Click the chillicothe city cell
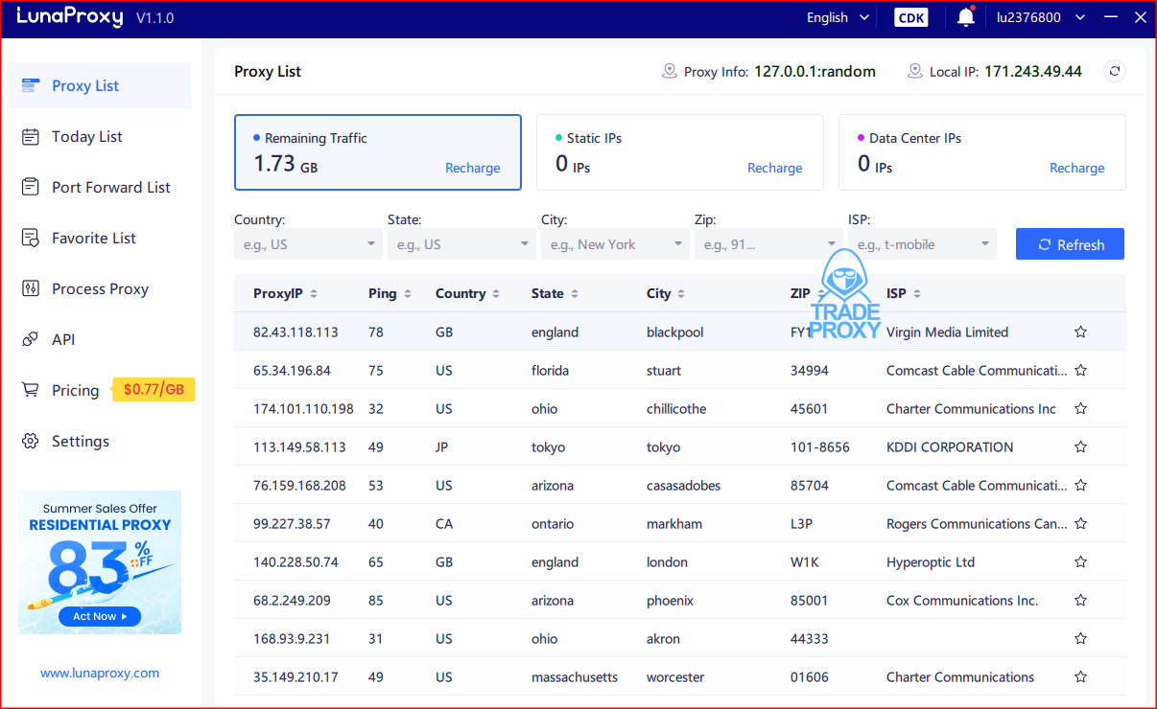 point(676,409)
